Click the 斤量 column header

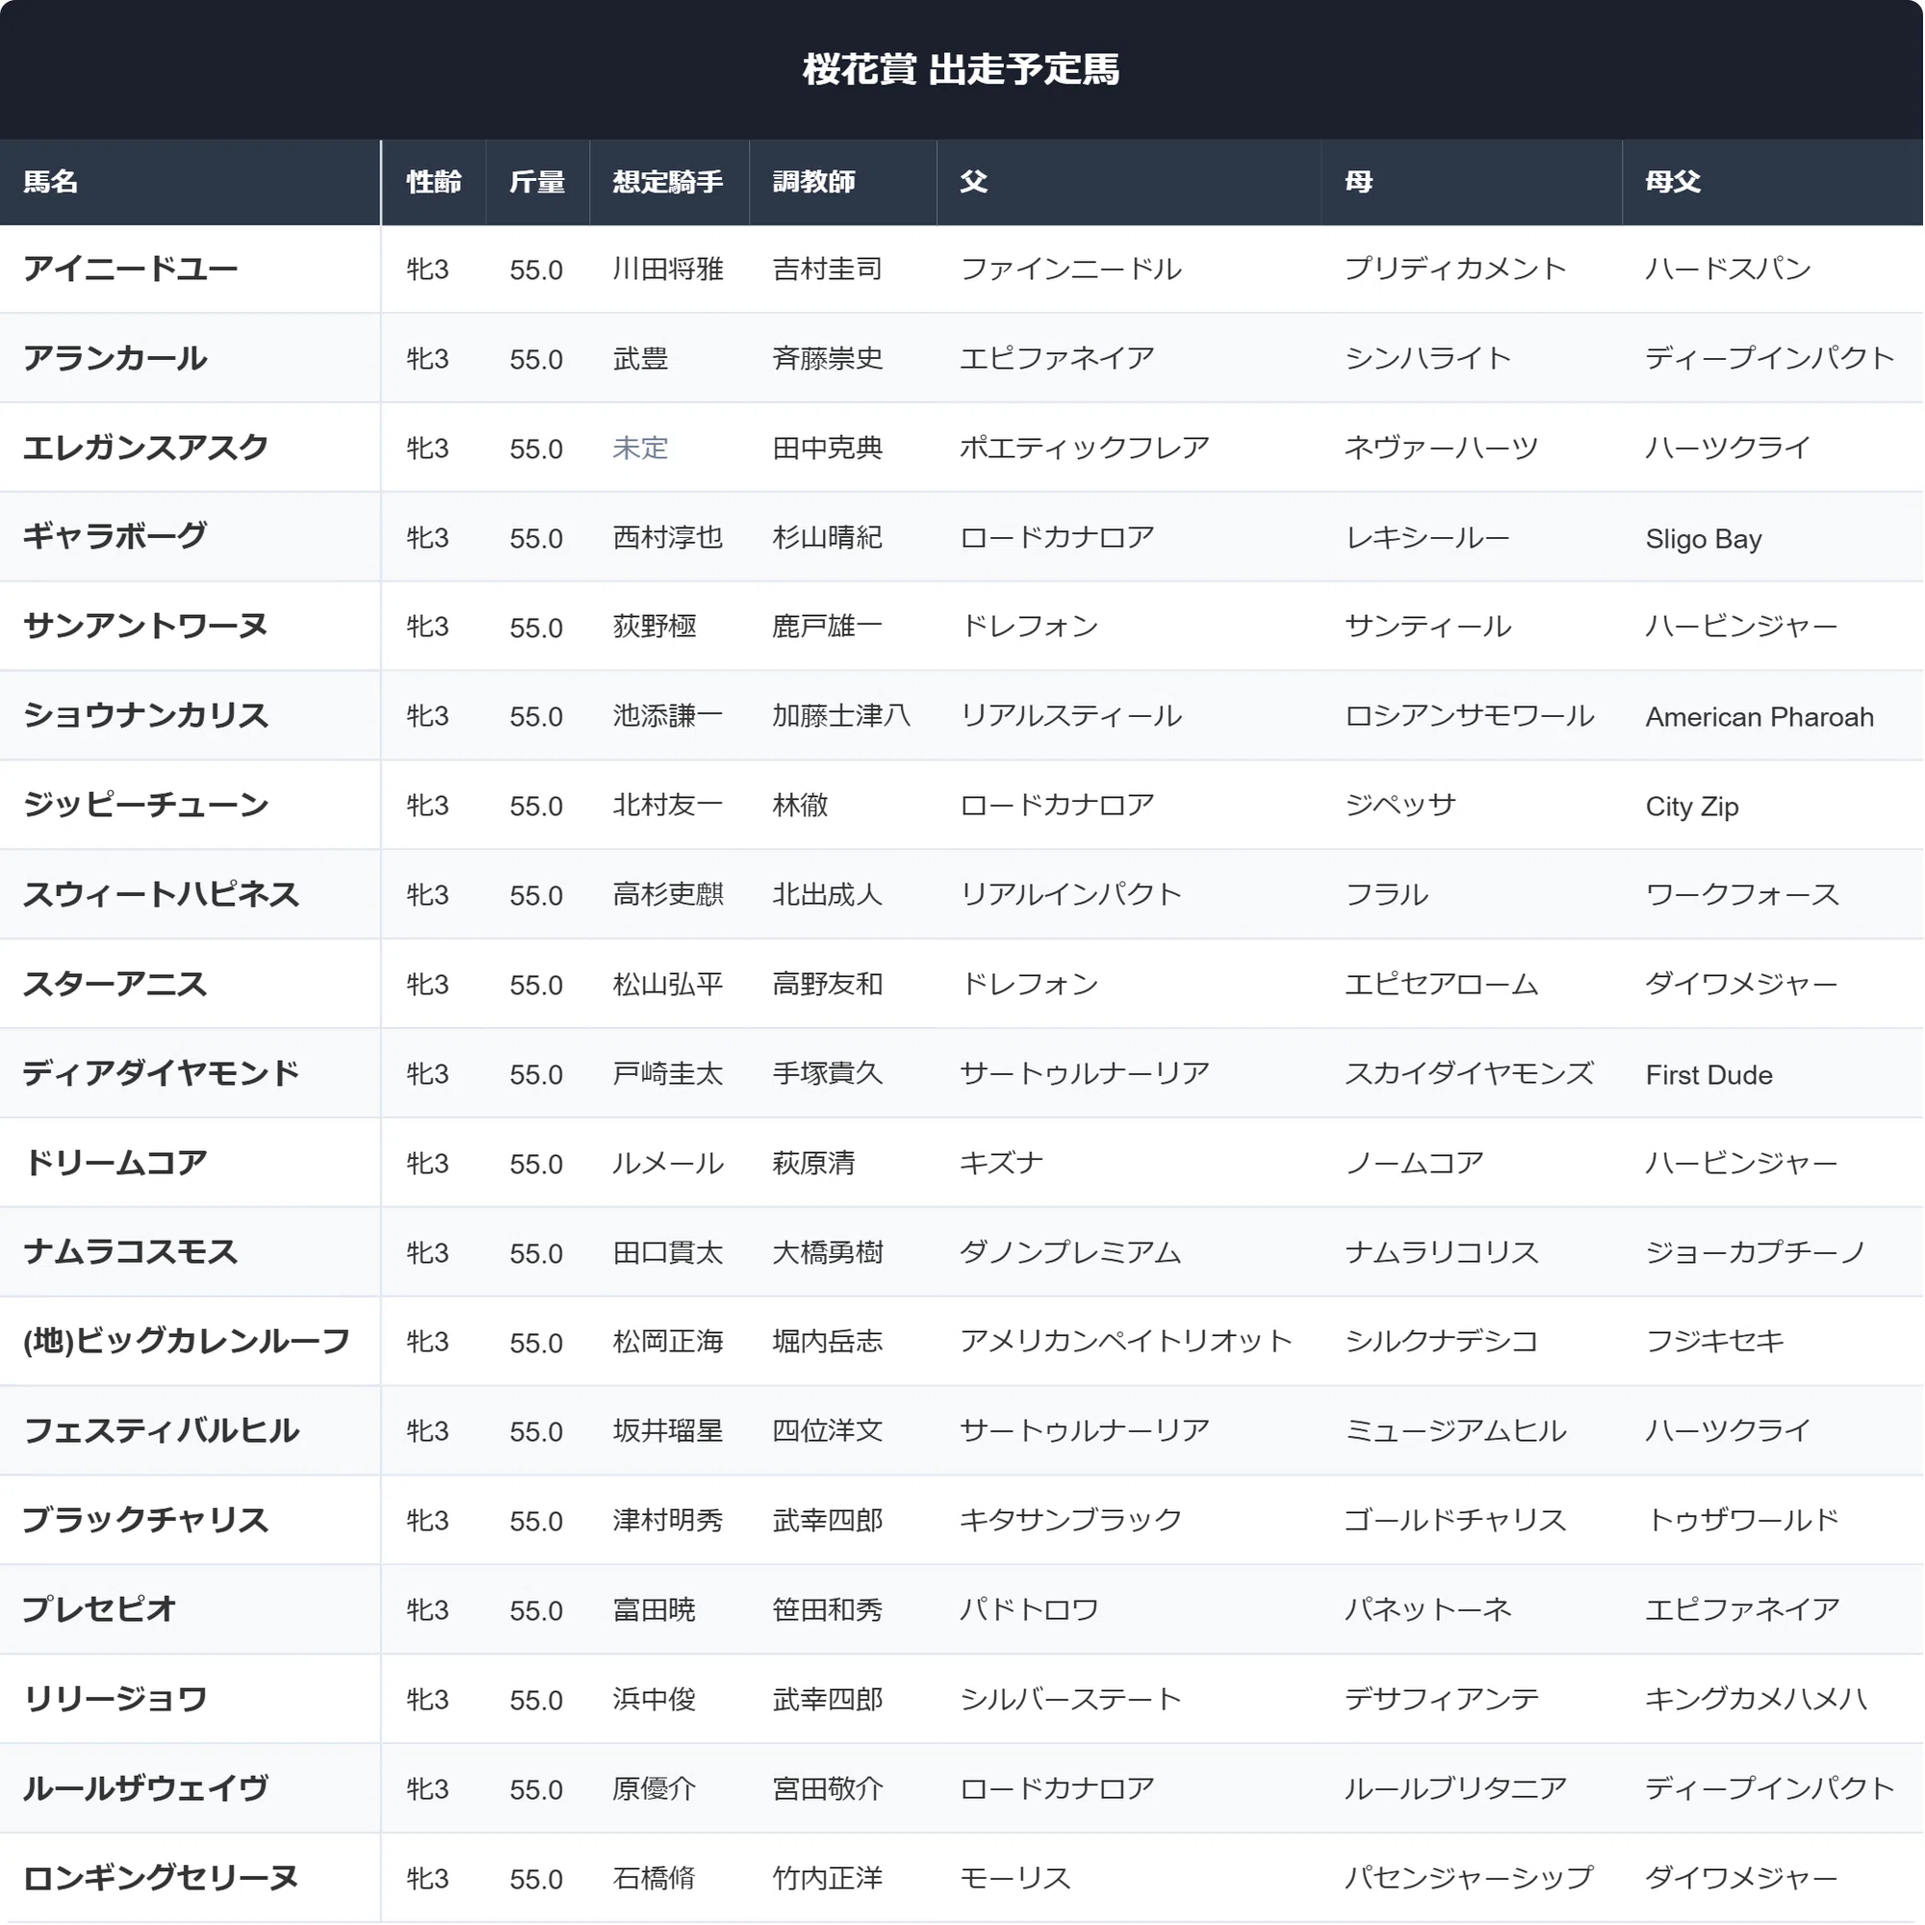click(x=537, y=182)
